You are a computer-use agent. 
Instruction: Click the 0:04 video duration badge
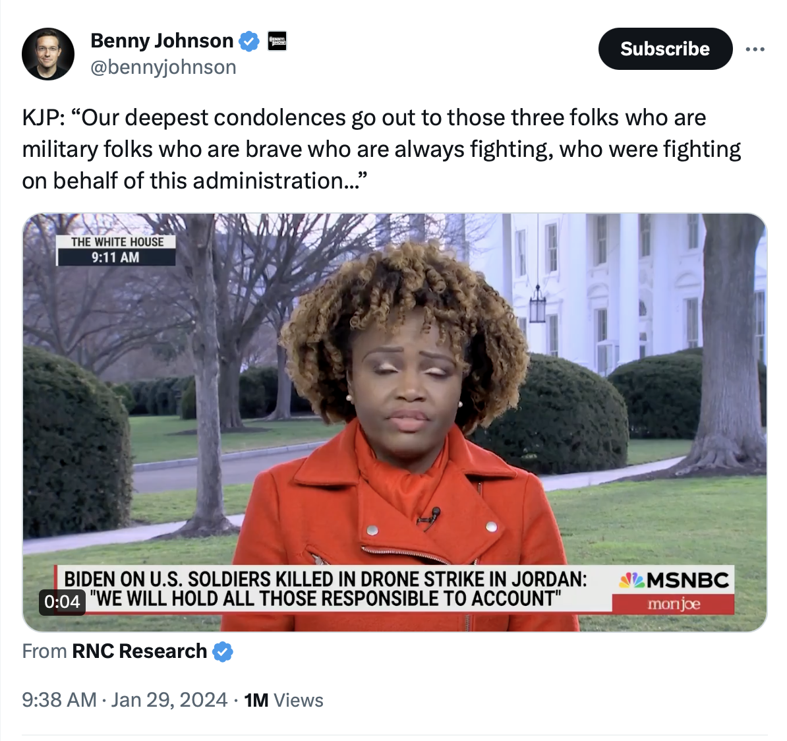click(62, 601)
